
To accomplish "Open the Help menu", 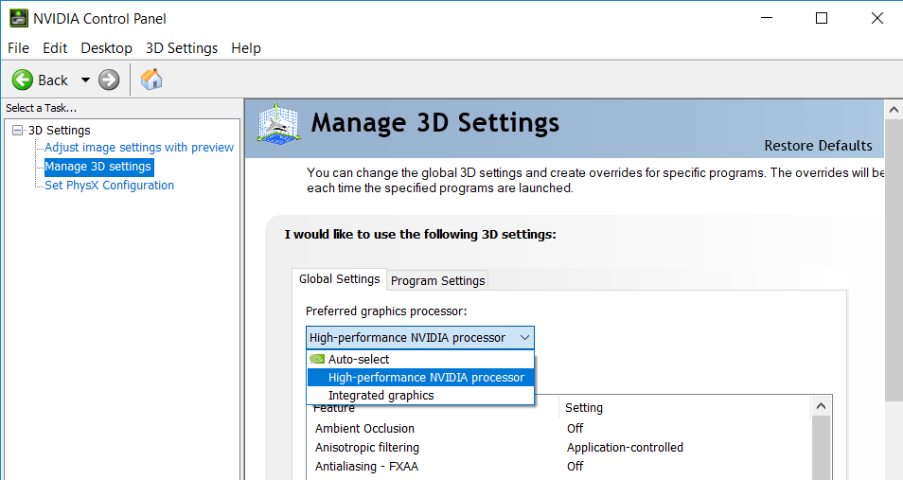I will coord(246,48).
